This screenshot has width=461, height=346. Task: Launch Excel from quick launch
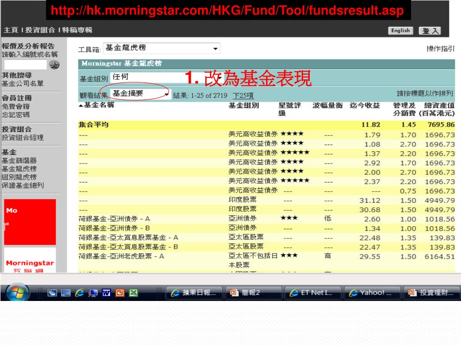(x=133, y=293)
